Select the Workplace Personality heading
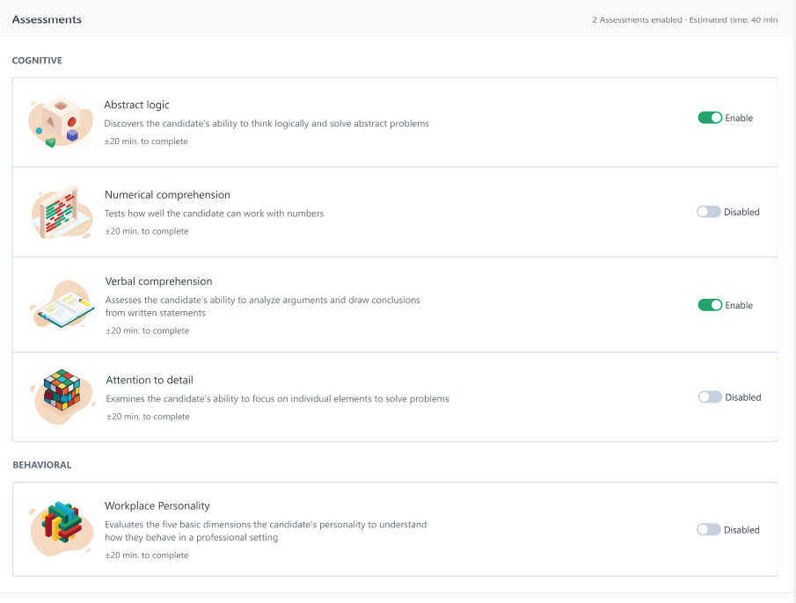The width and height of the screenshot is (796, 603). (157, 505)
